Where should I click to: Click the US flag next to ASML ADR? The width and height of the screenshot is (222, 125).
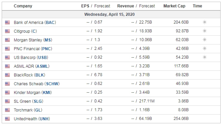coord(7,66)
